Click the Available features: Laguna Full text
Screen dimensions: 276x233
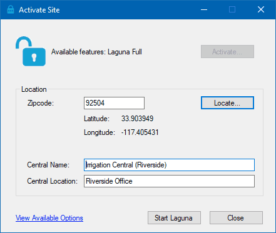click(96, 52)
